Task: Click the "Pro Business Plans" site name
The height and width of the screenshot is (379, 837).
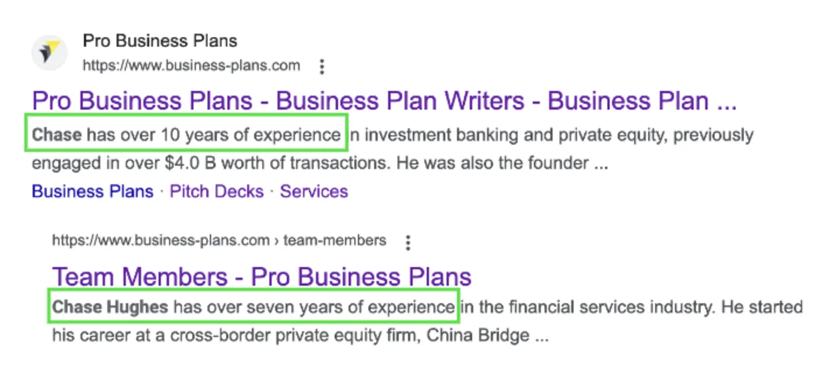Action: pyautogui.click(x=160, y=41)
